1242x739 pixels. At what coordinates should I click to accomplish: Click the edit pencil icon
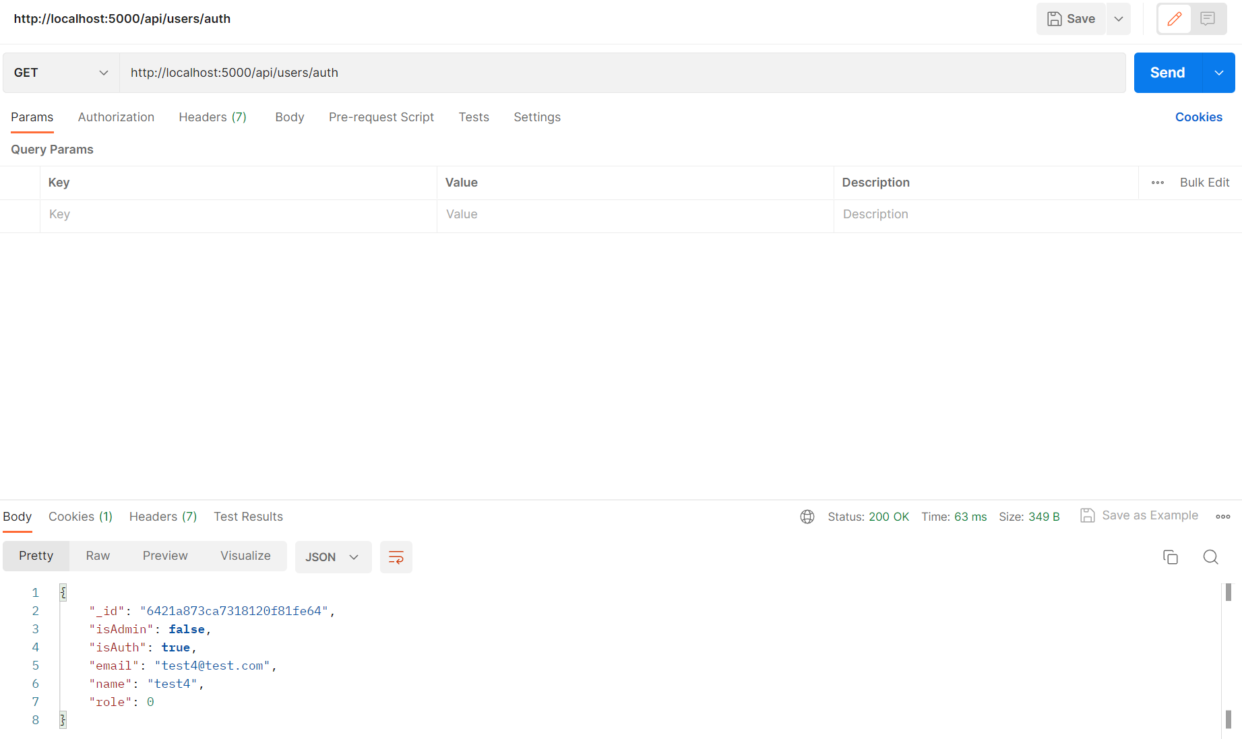coord(1174,19)
